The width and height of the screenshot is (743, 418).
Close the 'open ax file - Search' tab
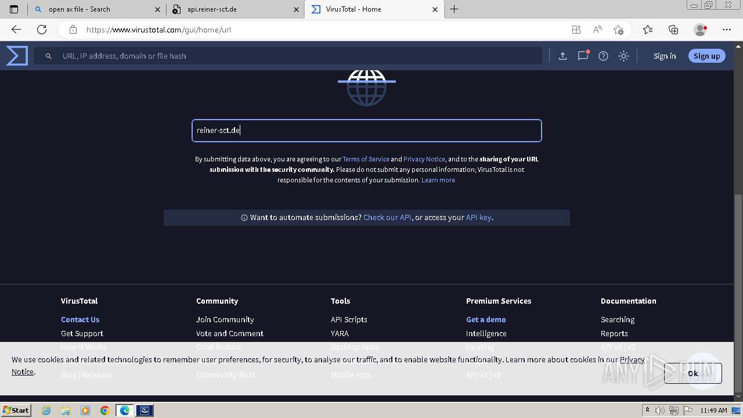point(157,9)
